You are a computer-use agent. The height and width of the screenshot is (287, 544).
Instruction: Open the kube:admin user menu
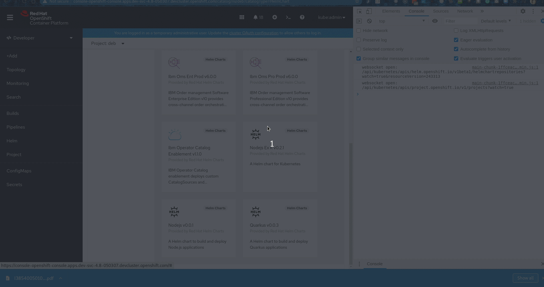point(332,17)
